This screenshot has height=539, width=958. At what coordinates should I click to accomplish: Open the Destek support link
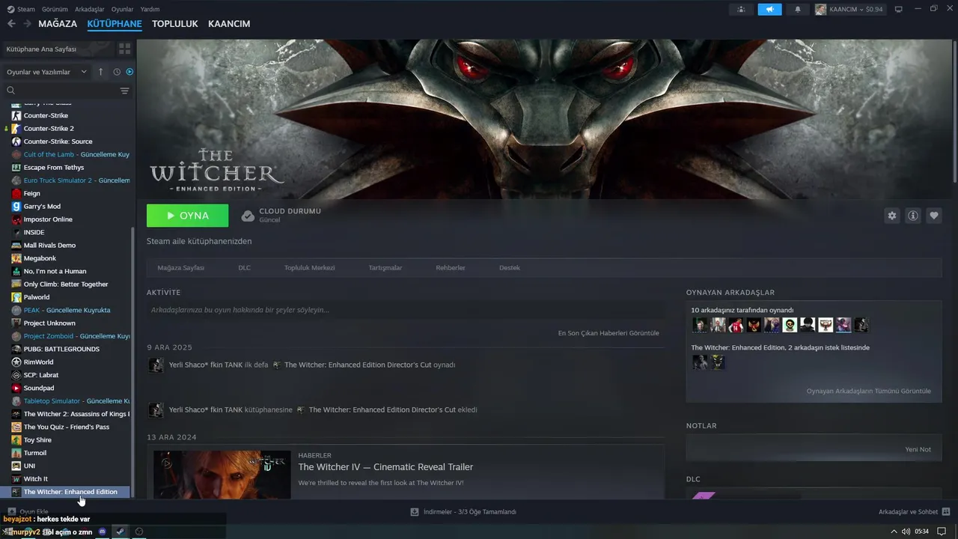[510, 268]
